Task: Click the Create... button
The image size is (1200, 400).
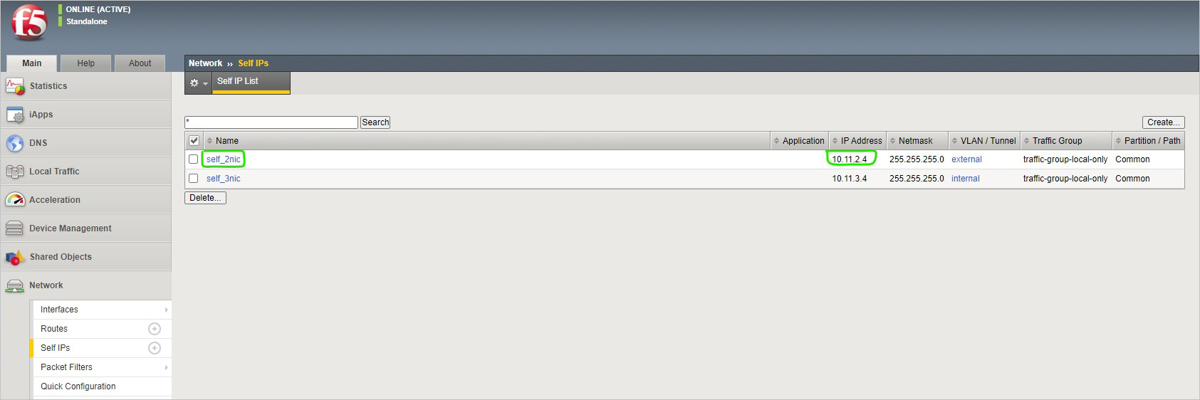Action: 1164,122
